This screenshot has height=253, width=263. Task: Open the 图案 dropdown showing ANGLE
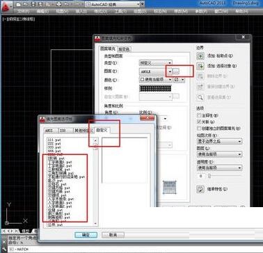155,72
